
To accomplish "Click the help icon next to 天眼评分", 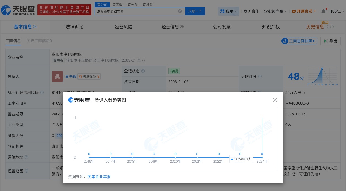I will pyautogui.click(x=260, y=77).
